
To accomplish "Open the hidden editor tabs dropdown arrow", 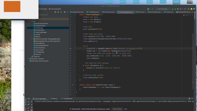I will coord(192,12).
